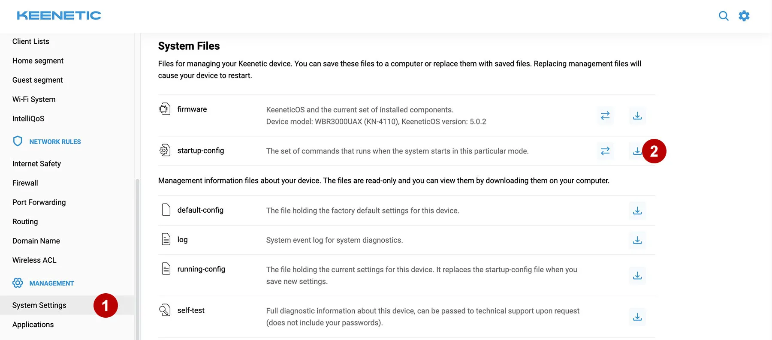772x340 pixels.
Task: Click the Network Rules shield icon
Action: tap(18, 141)
